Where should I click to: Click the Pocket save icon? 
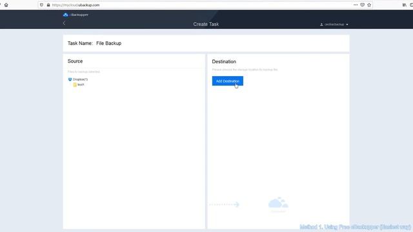click(x=363, y=5)
